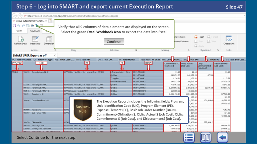This screenshot has width=257, height=144.
Task: Click the green Excel Workbook export icon
Action: [x=37, y=26]
